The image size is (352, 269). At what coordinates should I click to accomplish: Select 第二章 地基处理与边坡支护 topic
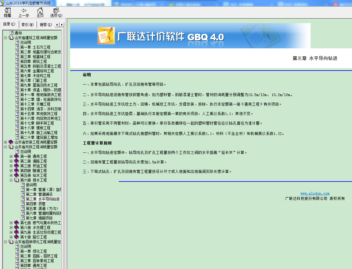point(41,52)
